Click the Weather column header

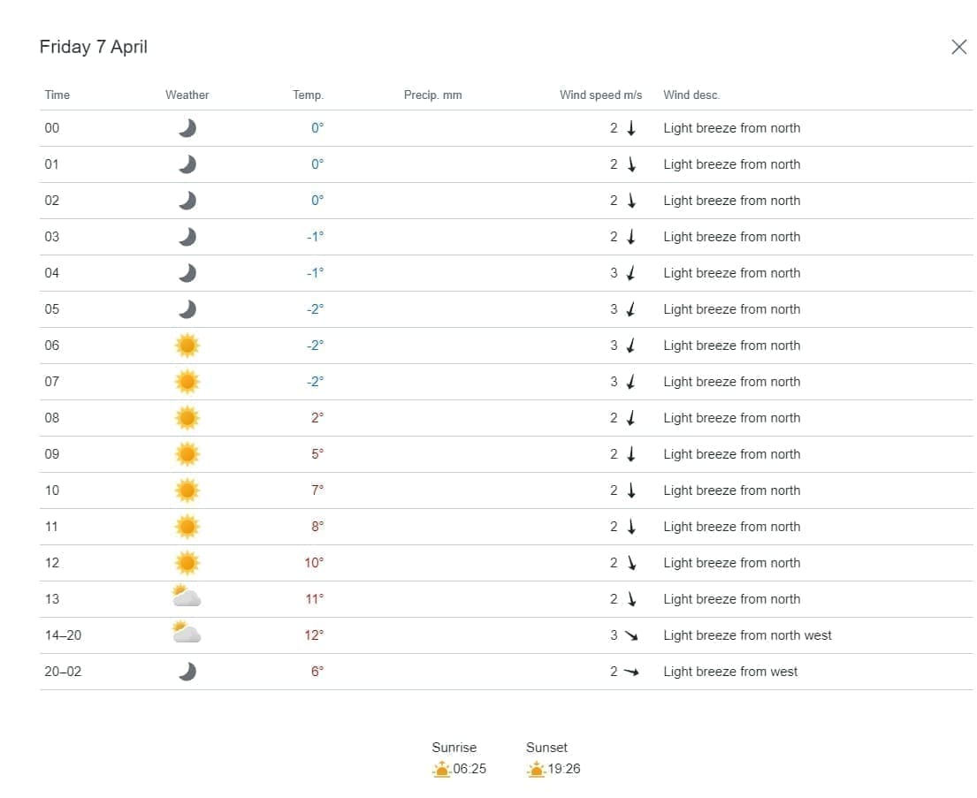click(187, 95)
